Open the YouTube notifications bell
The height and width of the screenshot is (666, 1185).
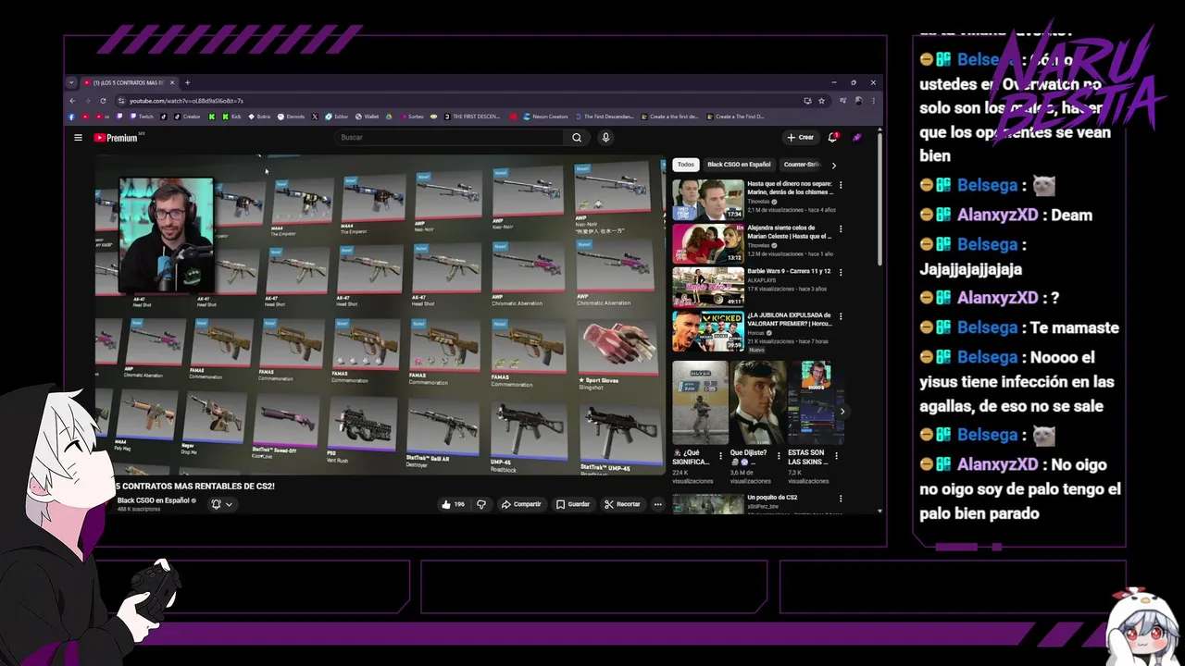[x=832, y=137]
